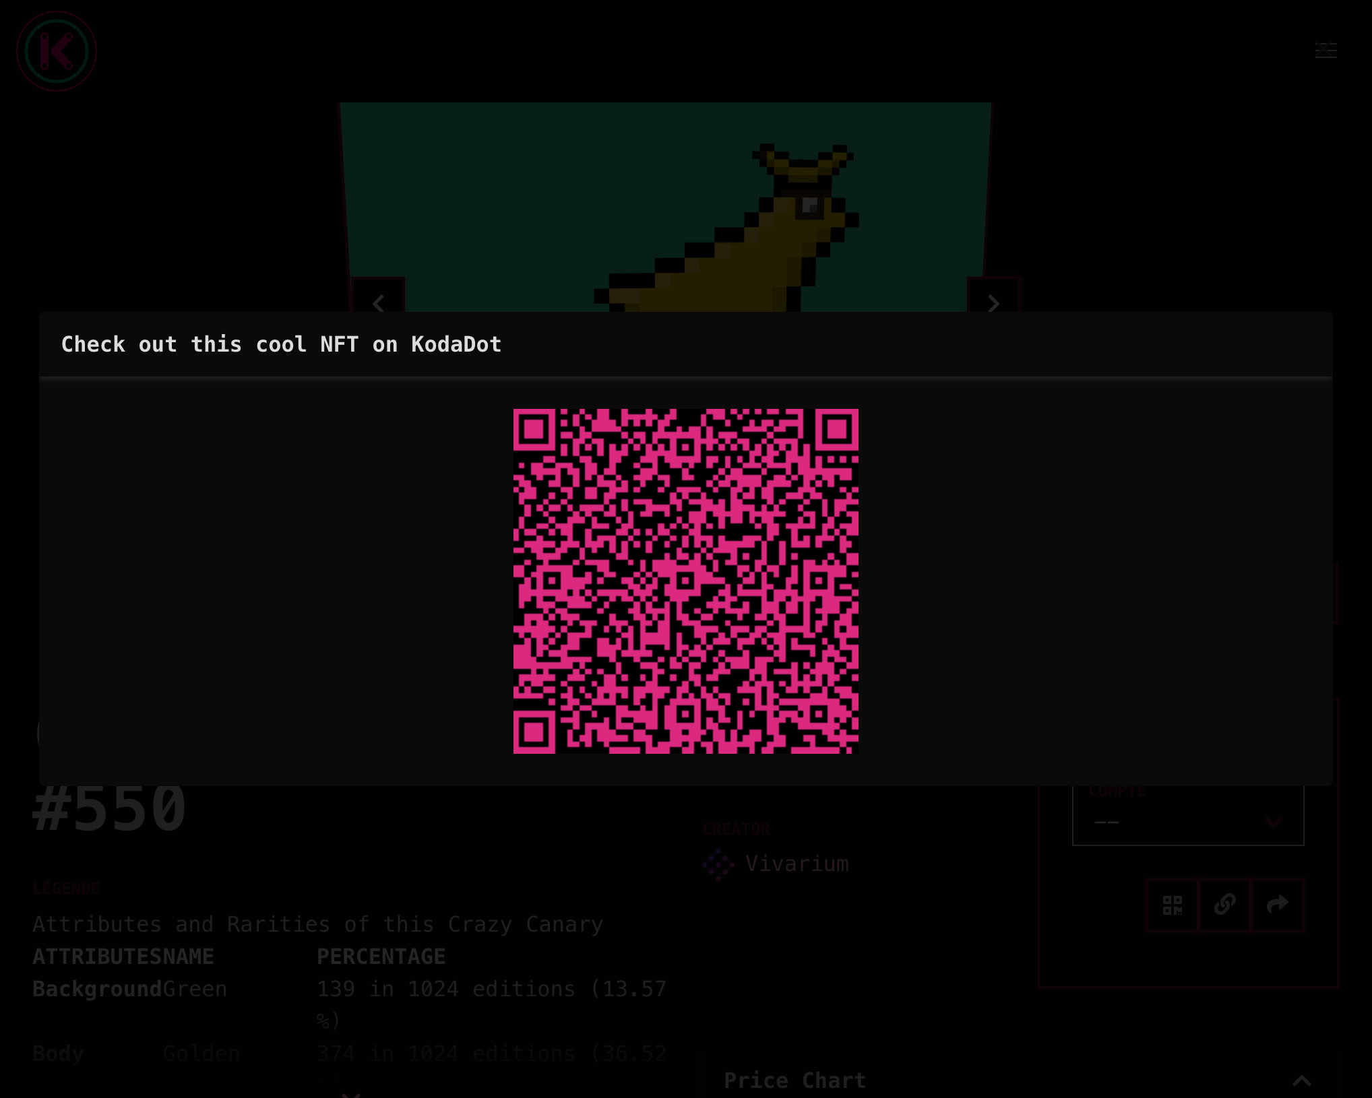Viewport: 1372px width, 1098px height.
Task: Click the Compte dropdown chevron arrow
Action: (x=1273, y=822)
